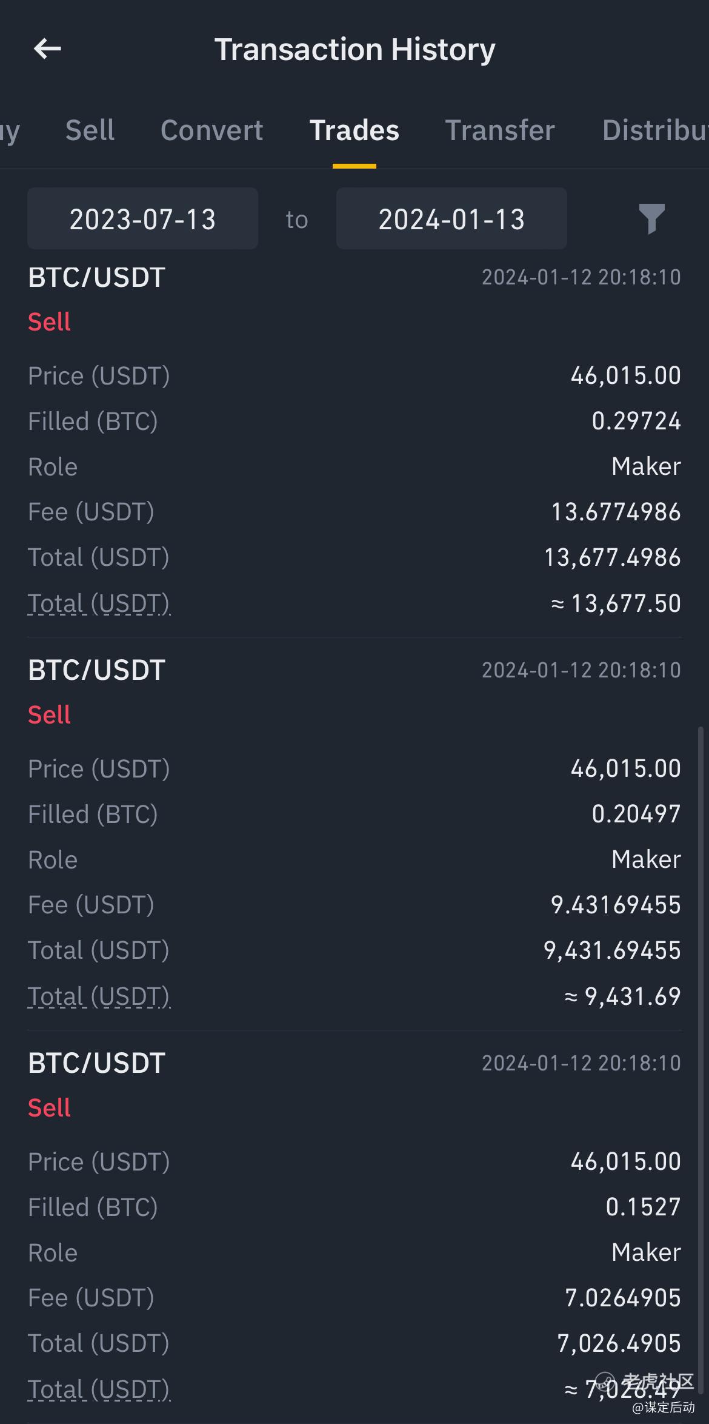Tap second BTC/USDT trade pair title

click(x=96, y=671)
